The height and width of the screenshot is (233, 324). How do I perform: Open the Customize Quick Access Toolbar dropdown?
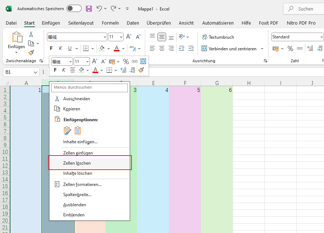(x=127, y=8)
